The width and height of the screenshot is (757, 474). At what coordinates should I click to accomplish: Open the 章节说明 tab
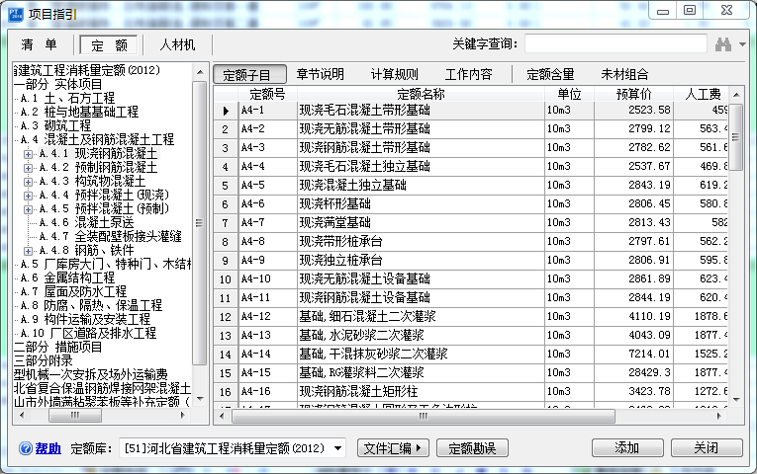pyautogui.click(x=320, y=74)
